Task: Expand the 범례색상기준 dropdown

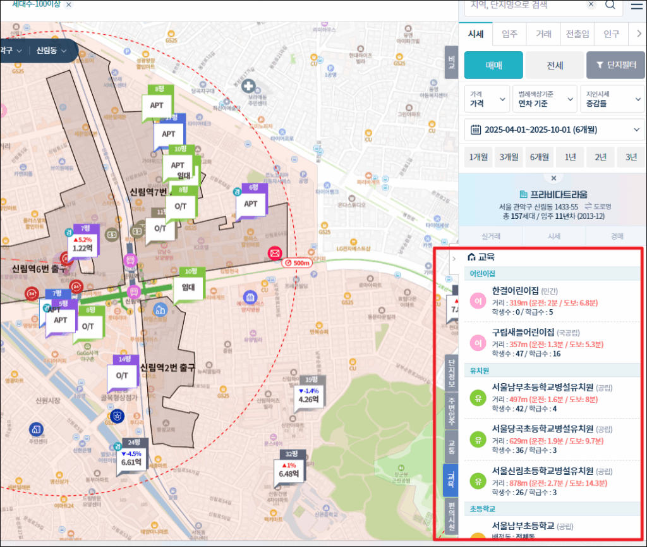Action: 544,99
